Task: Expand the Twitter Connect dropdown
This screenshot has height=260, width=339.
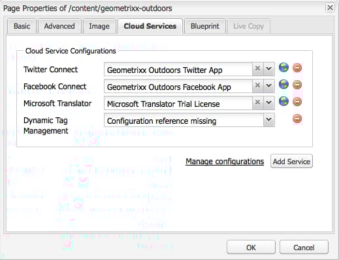Action: [269, 69]
